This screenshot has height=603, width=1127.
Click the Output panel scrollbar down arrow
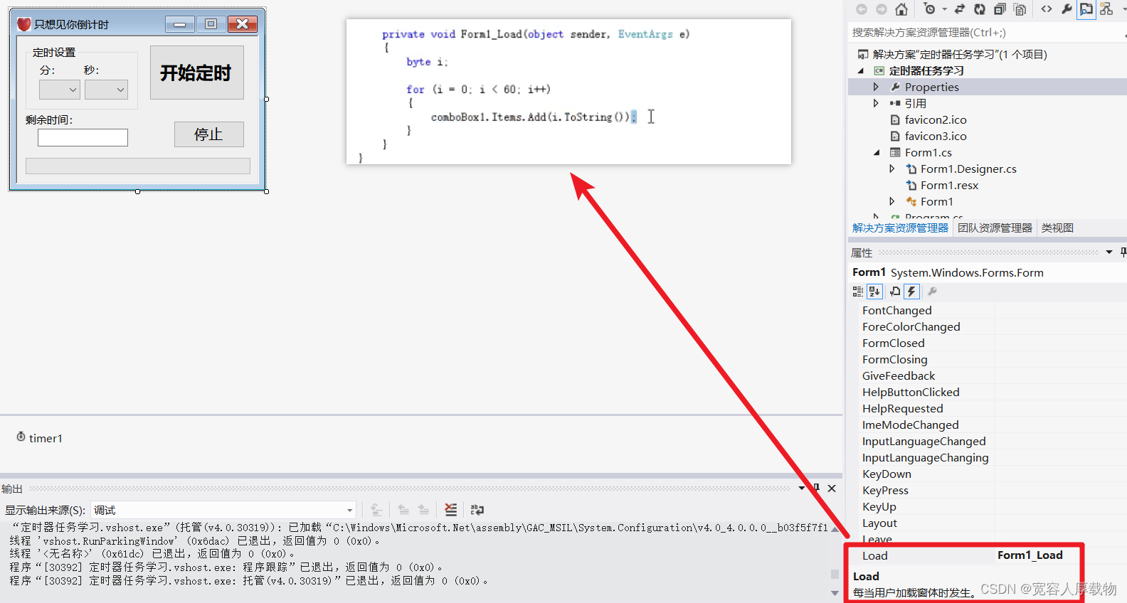click(835, 593)
